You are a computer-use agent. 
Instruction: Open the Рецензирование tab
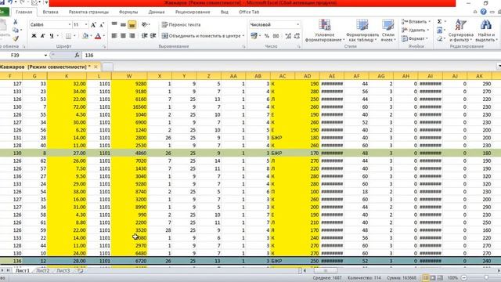click(x=193, y=13)
